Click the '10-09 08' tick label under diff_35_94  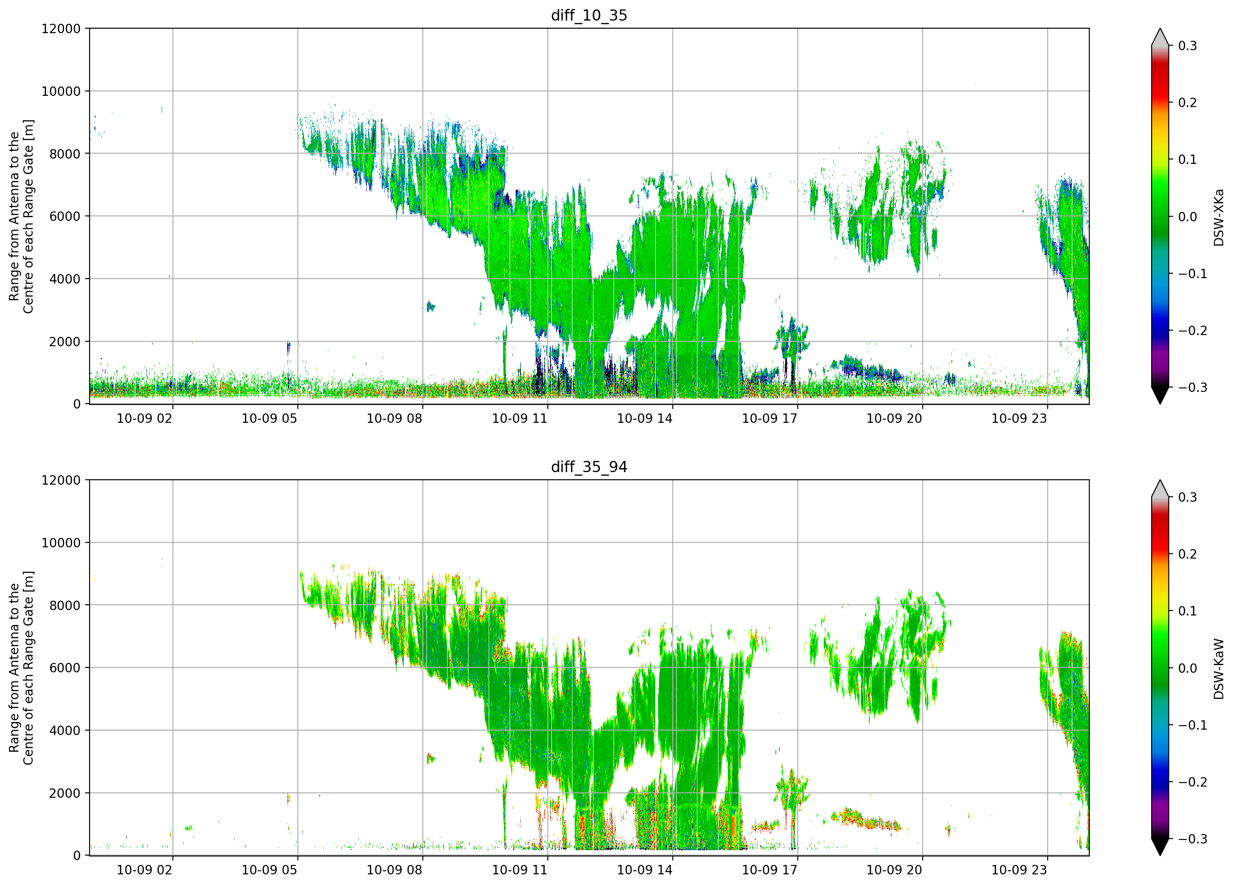tap(395, 870)
